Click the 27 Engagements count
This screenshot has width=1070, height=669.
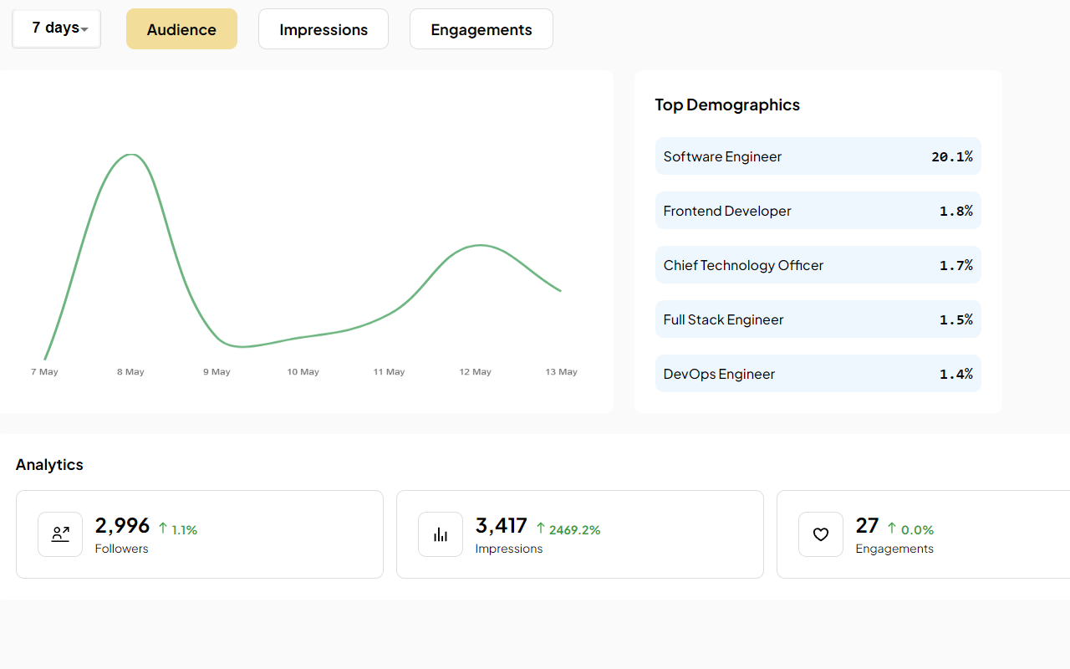(x=867, y=526)
